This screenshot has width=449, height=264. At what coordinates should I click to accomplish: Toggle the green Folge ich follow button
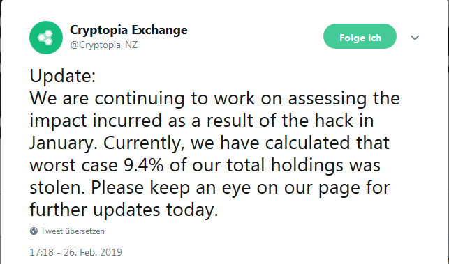(x=360, y=36)
